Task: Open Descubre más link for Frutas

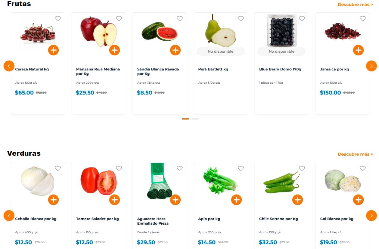Action: (x=355, y=5)
